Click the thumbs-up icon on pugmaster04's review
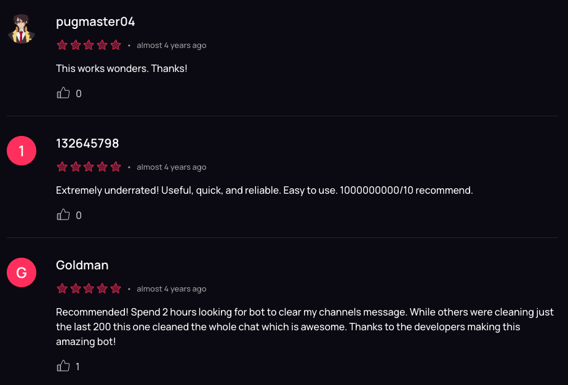The image size is (568, 385). (x=63, y=92)
